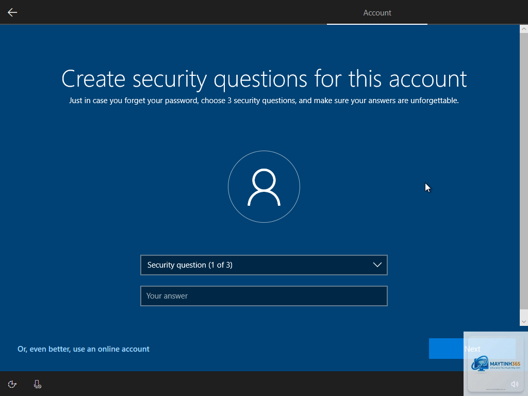Image resolution: width=528 pixels, height=396 pixels.
Task: Click the scrollbar down arrow
Action: point(524,322)
